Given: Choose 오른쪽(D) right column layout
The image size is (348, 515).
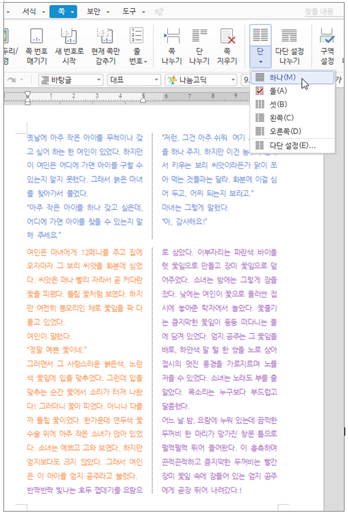Looking at the screenshot, I should pyautogui.click(x=292, y=131).
